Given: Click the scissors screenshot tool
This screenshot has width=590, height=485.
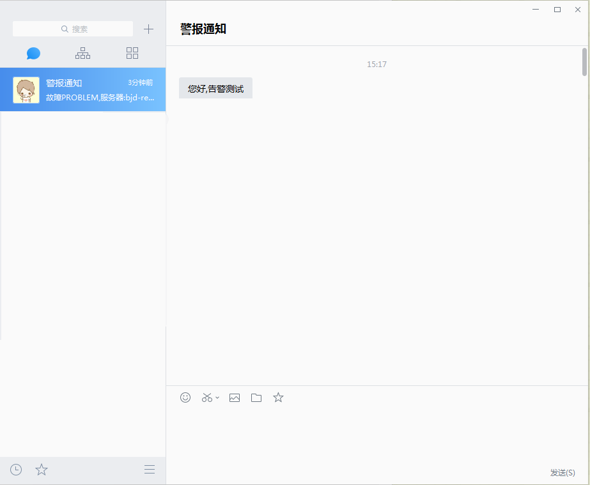Looking at the screenshot, I should tap(206, 397).
